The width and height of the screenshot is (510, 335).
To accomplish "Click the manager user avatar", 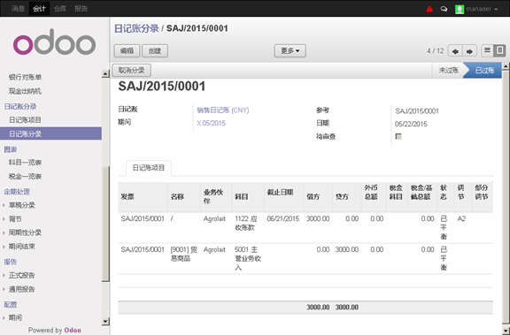I will click(460, 9).
